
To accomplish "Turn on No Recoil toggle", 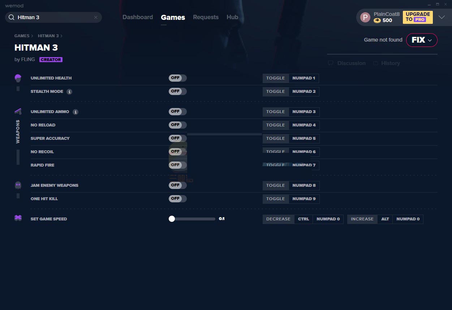I will tap(178, 152).
